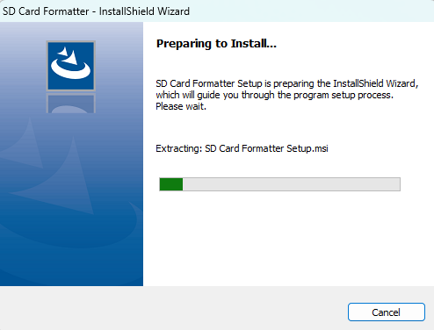
Task: Click the "Extracting: SD Card Formatter Setup.msi" status text
Action: point(242,148)
